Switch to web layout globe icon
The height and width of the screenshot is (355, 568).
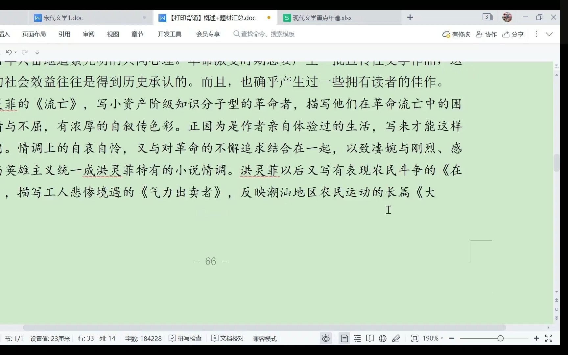click(383, 338)
